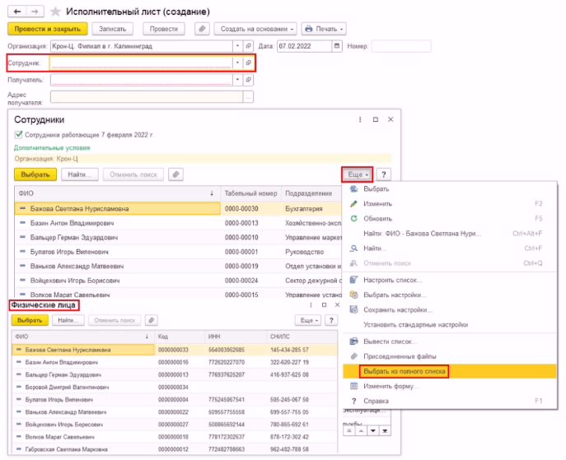
Task: Expand the Печать dropdown button
Action: (323, 29)
